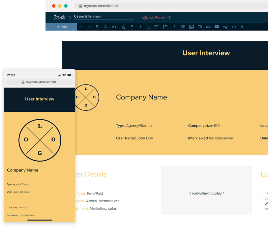The image size is (268, 227).
Task: Expand the text alignment dropdown
Action: coord(157,27)
